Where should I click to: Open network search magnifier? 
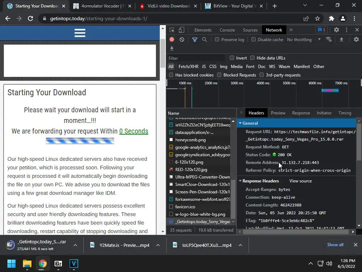204,40
